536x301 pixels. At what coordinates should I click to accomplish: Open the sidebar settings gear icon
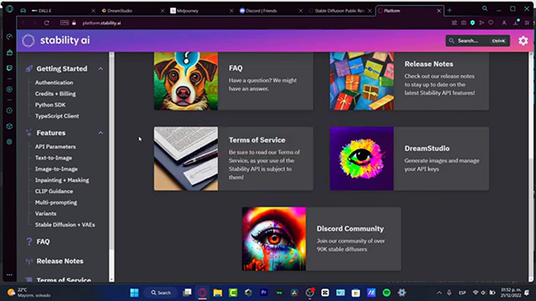[9, 142]
